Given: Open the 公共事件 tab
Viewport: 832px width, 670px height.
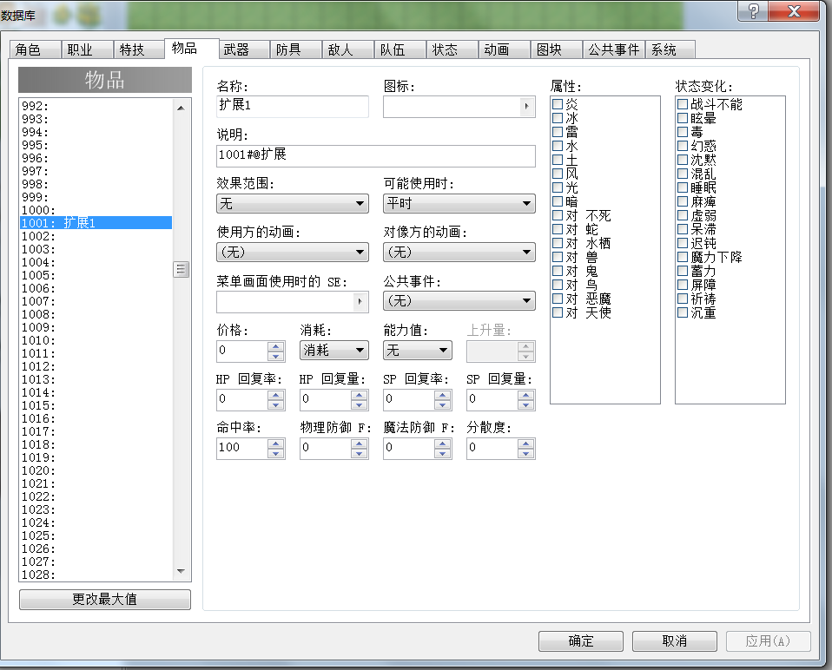Looking at the screenshot, I should coord(614,49).
